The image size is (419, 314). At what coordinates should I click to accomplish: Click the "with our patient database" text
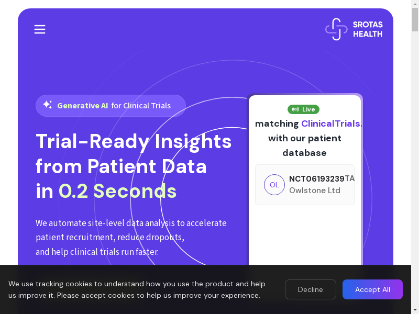pyautogui.click(x=305, y=145)
